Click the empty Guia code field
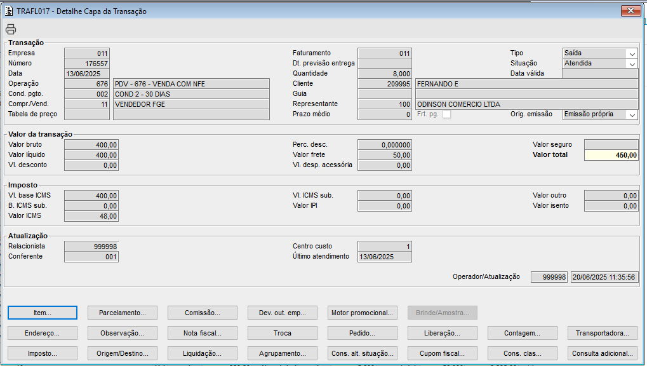Screen dimensions: 647x366 385,94
